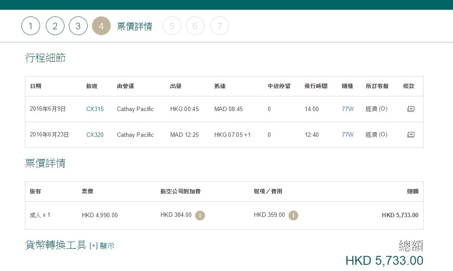Viewport: 453px width, 271px height.
Task: Open 77W aircraft type link for CX320
Action: click(348, 135)
